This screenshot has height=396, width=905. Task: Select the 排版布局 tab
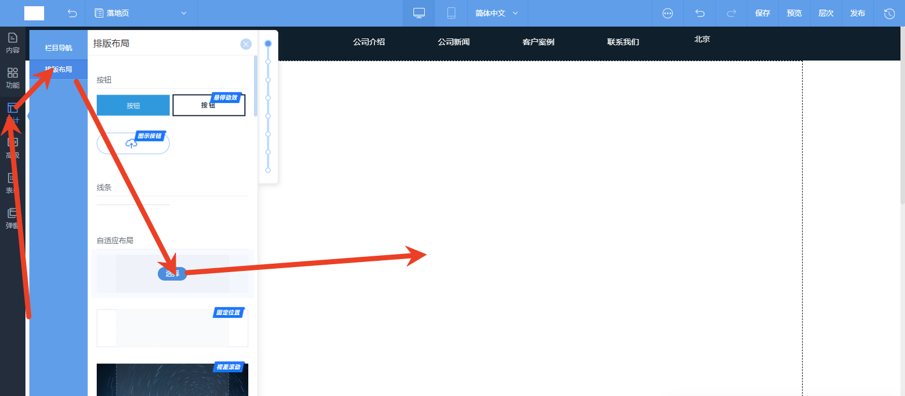59,70
